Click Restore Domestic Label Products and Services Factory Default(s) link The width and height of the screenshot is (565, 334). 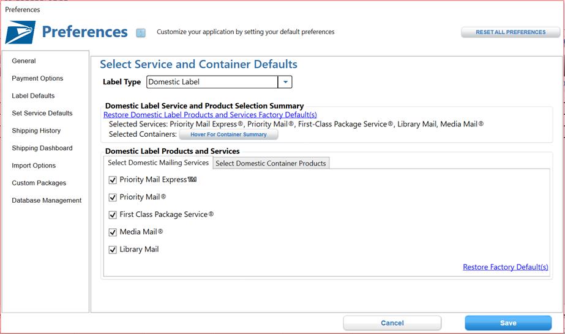(210, 115)
